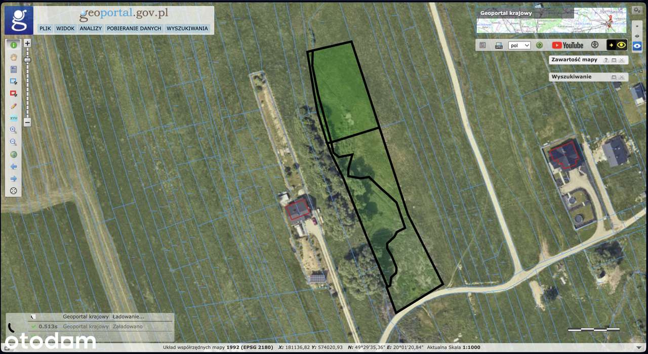Click the Geoportal krajowy overview label

click(506, 13)
